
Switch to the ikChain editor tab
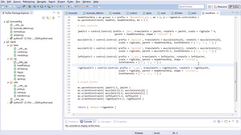click(177, 13)
